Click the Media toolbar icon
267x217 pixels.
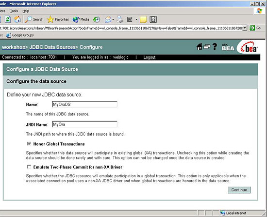(x=81, y=19)
